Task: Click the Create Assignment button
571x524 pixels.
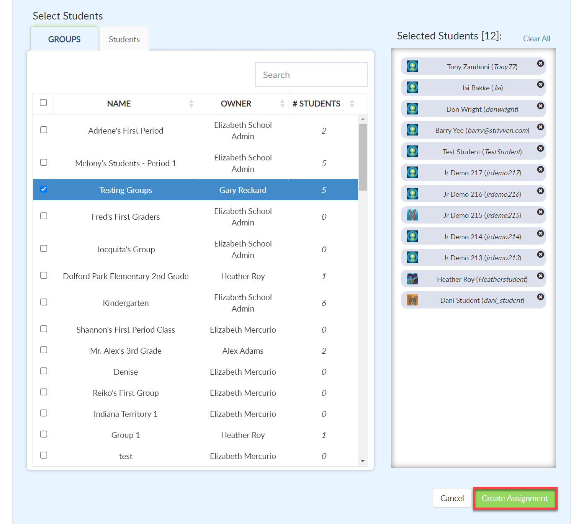Action: pyautogui.click(x=515, y=498)
